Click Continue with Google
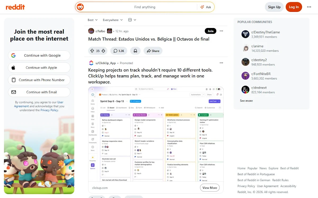Image resolution: width=318 pixels, height=198 pixels. click(39, 55)
